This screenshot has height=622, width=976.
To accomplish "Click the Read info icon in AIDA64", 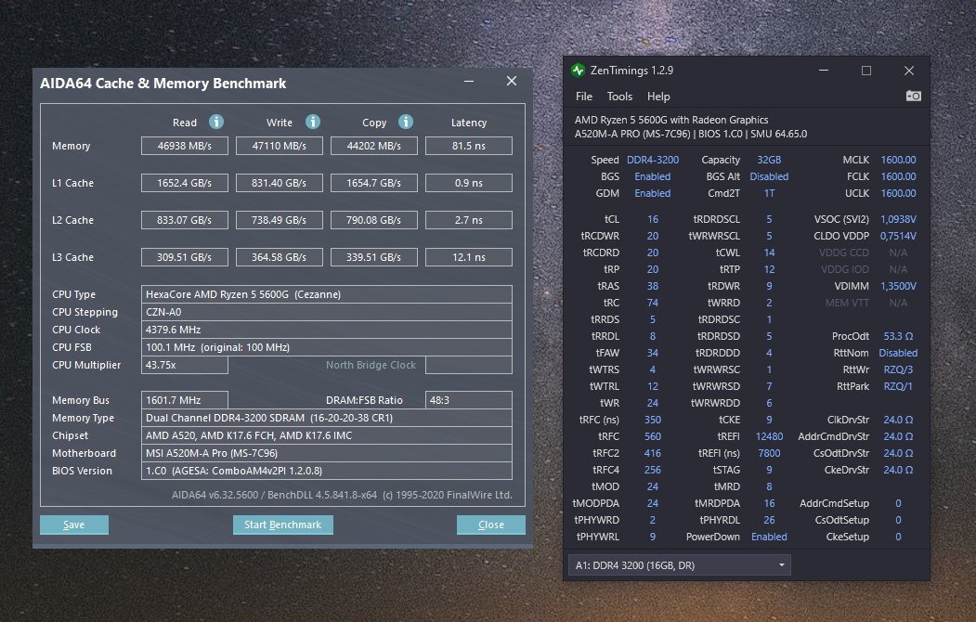I will coord(216,122).
